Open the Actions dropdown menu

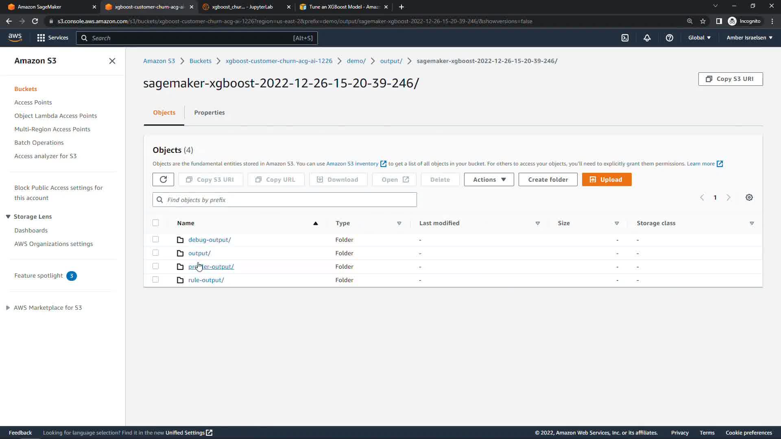pos(489,180)
